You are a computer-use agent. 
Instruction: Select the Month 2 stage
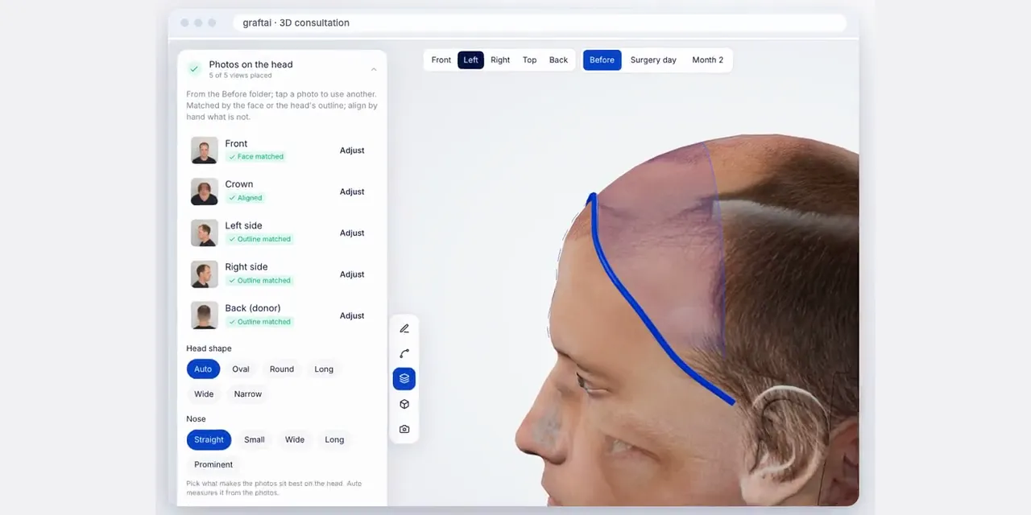point(707,60)
